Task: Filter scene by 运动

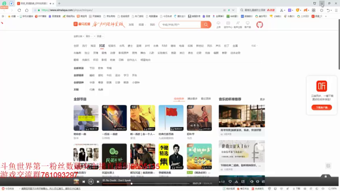Action: 118,75
